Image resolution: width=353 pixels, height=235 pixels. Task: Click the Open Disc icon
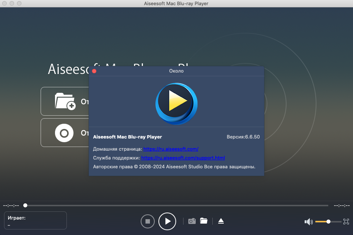pyautogui.click(x=65, y=133)
